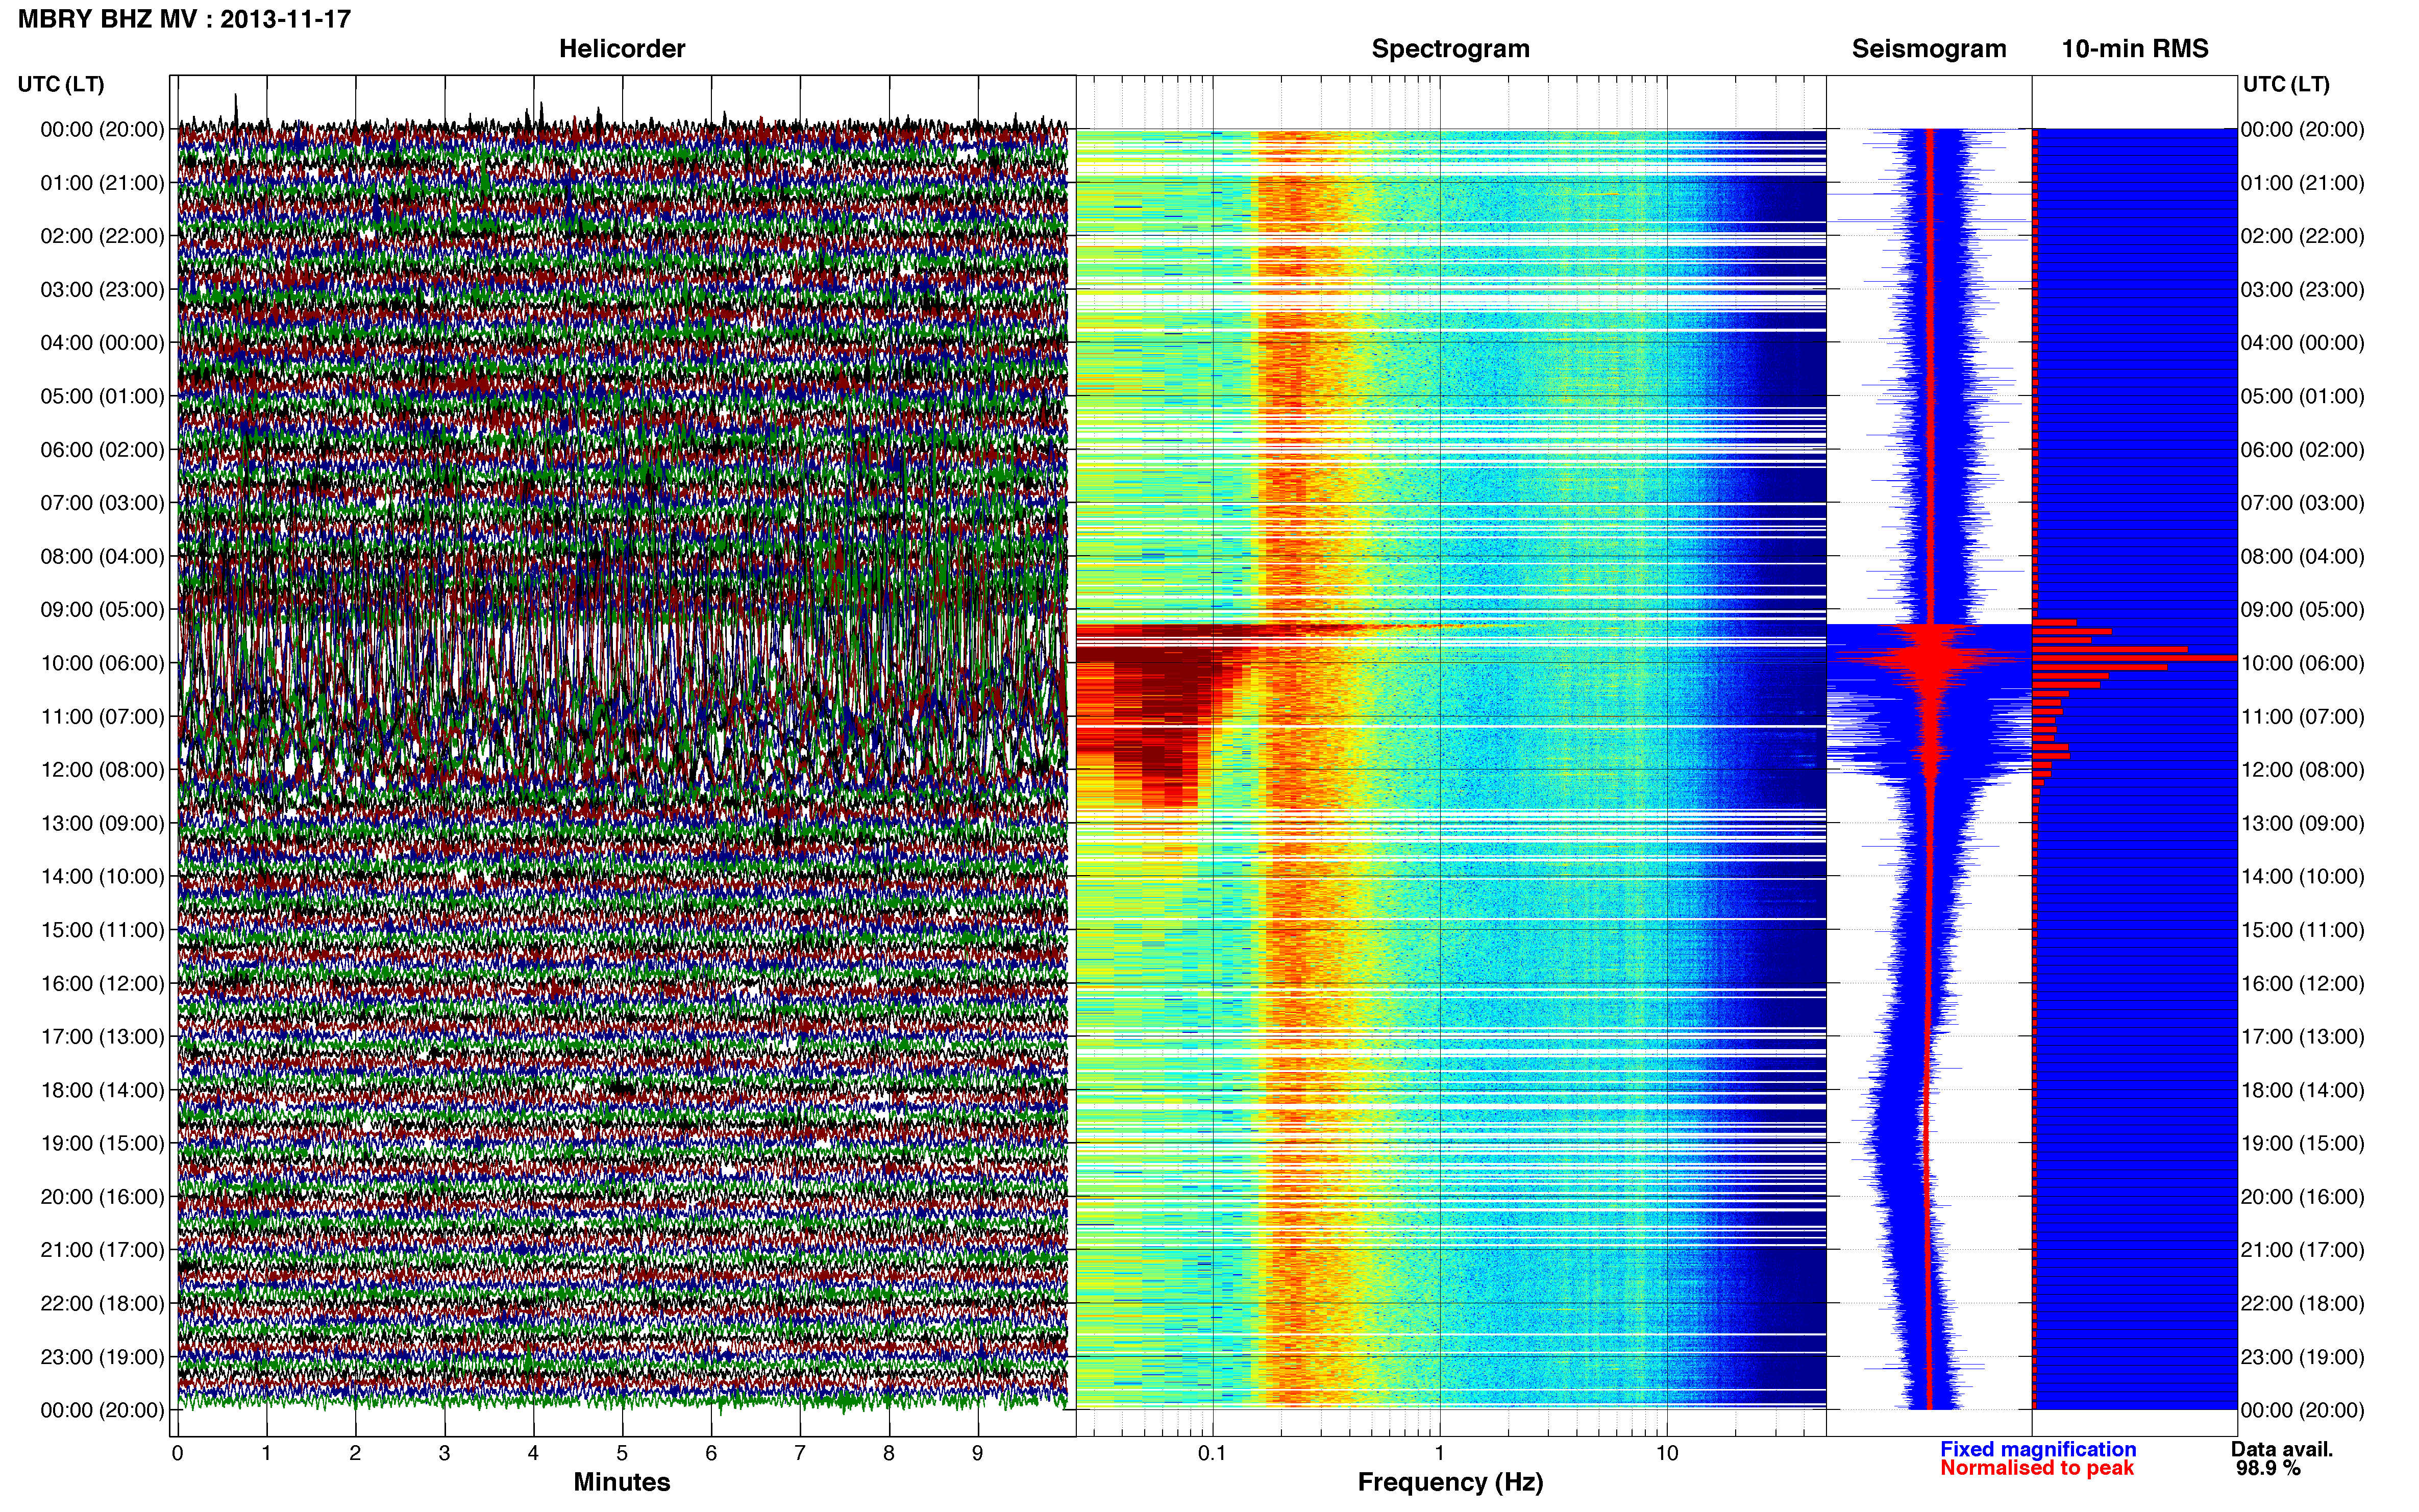Click the "UTC (LT)" label beside the RMS panel
This screenshot has width=2419, height=1512.
(2286, 84)
